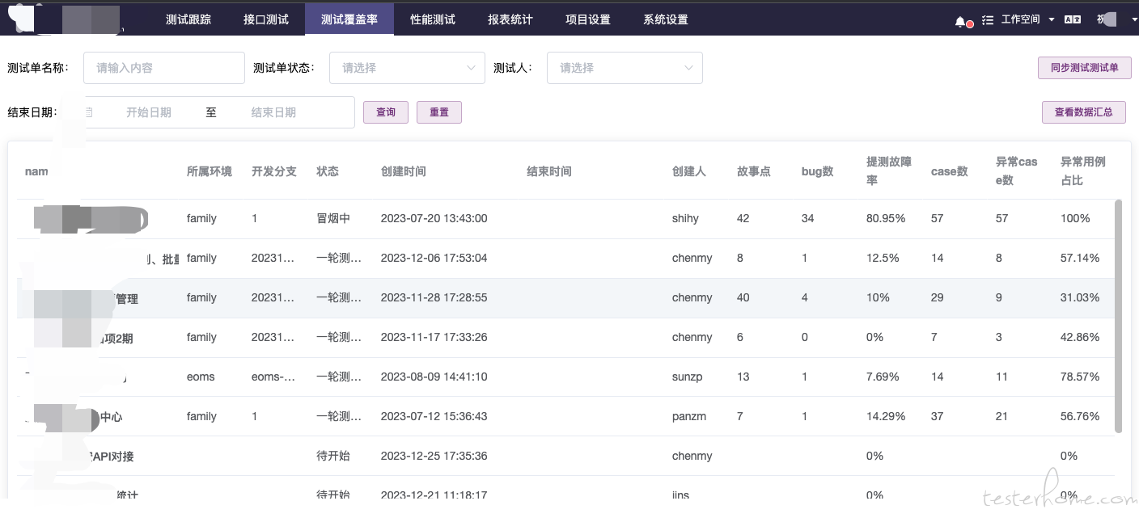This screenshot has height=522, width=1139.
Task: Click the 创建人 column header
Action: click(689, 171)
